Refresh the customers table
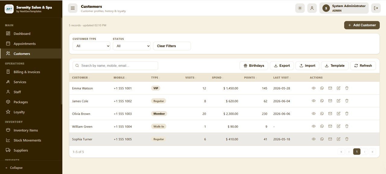This screenshot has height=174, width=386. coord(363,66)
